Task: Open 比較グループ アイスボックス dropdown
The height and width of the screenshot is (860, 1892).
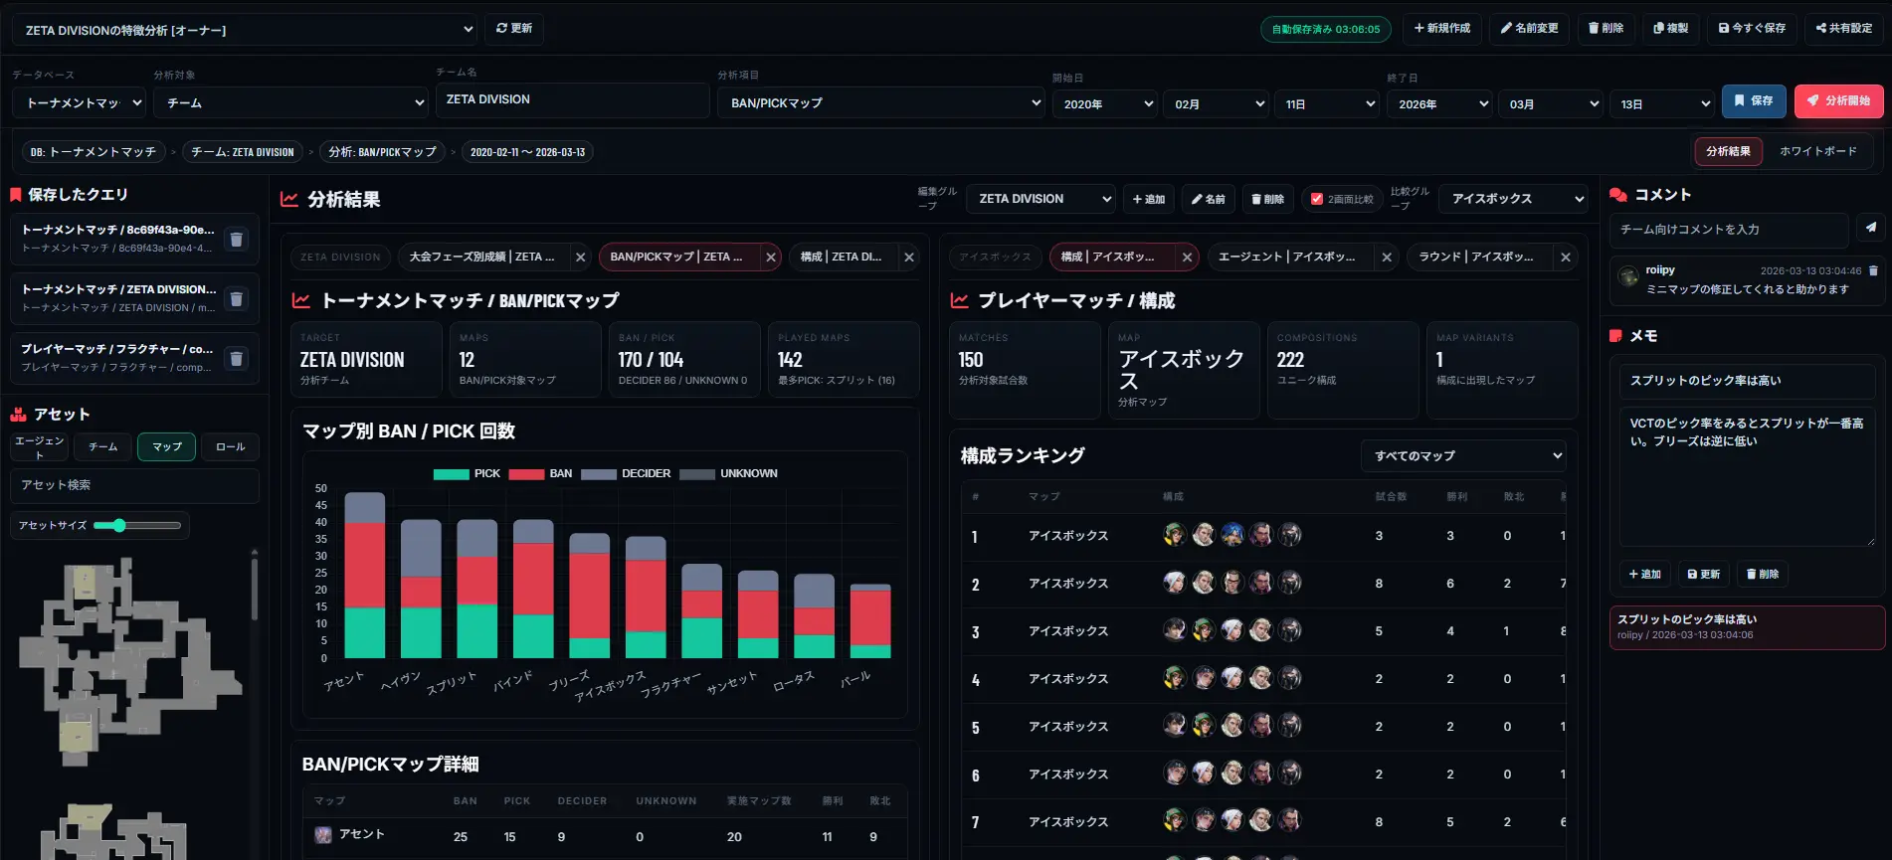Action: [1512, 199]
